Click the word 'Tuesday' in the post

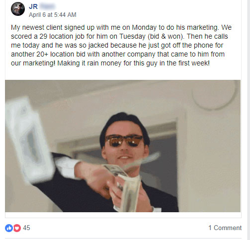tap(132, 36)
